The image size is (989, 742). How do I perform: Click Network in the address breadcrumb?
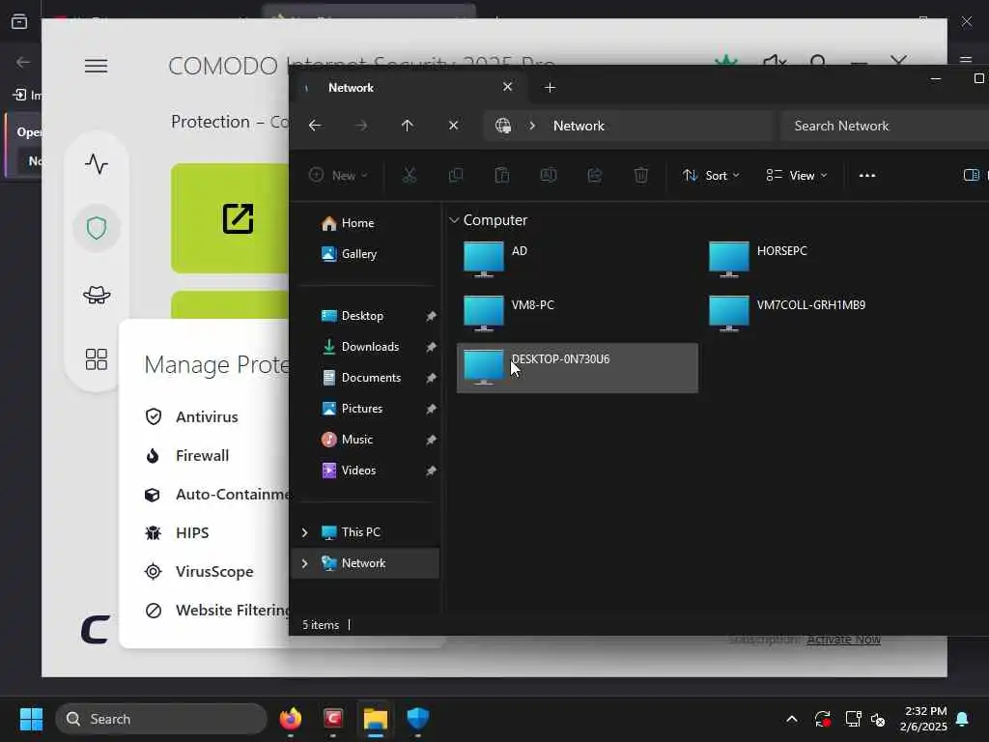click(x=579, y=126)
